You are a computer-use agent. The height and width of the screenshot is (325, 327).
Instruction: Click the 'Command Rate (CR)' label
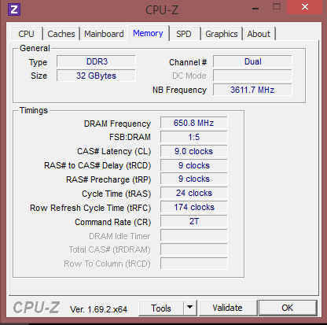click(113, 222)
